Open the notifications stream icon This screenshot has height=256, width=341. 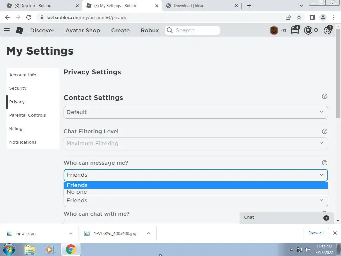tap(295, 30)
